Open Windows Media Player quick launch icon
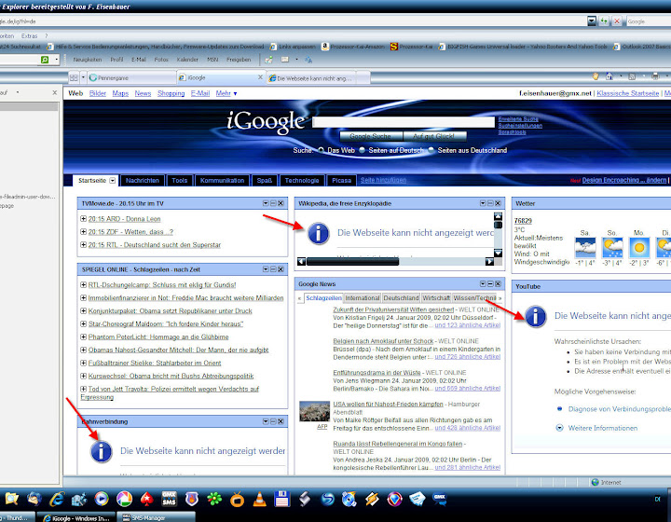The width and height of the screenshot is (671, 522). [x=102, y=499]
